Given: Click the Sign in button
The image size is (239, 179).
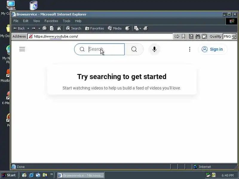Looking at the screenshot, I should [213, 49].
